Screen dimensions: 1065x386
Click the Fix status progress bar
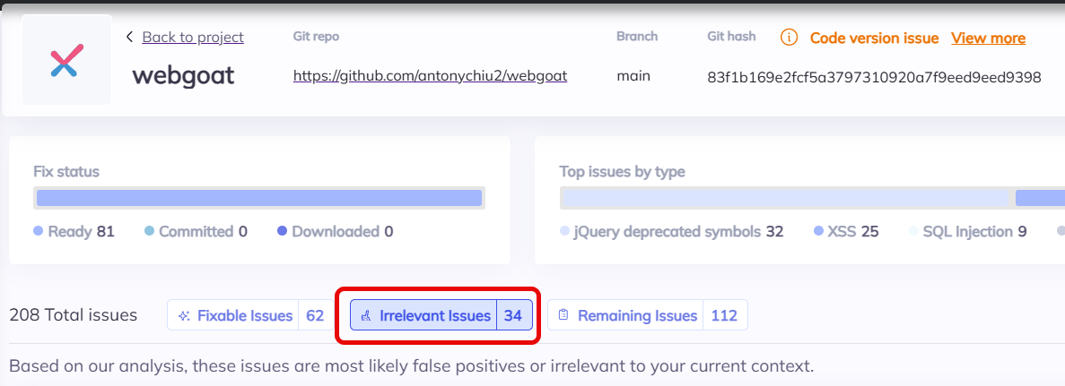tap(259, 198)
